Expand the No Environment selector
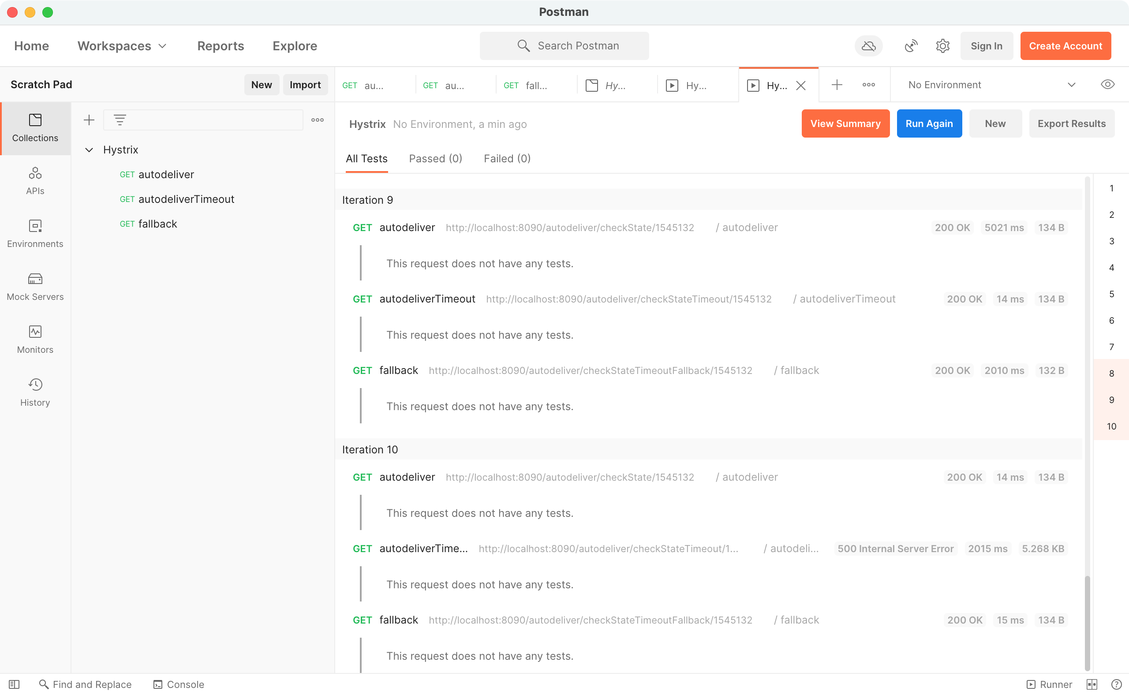 point(991,85)
